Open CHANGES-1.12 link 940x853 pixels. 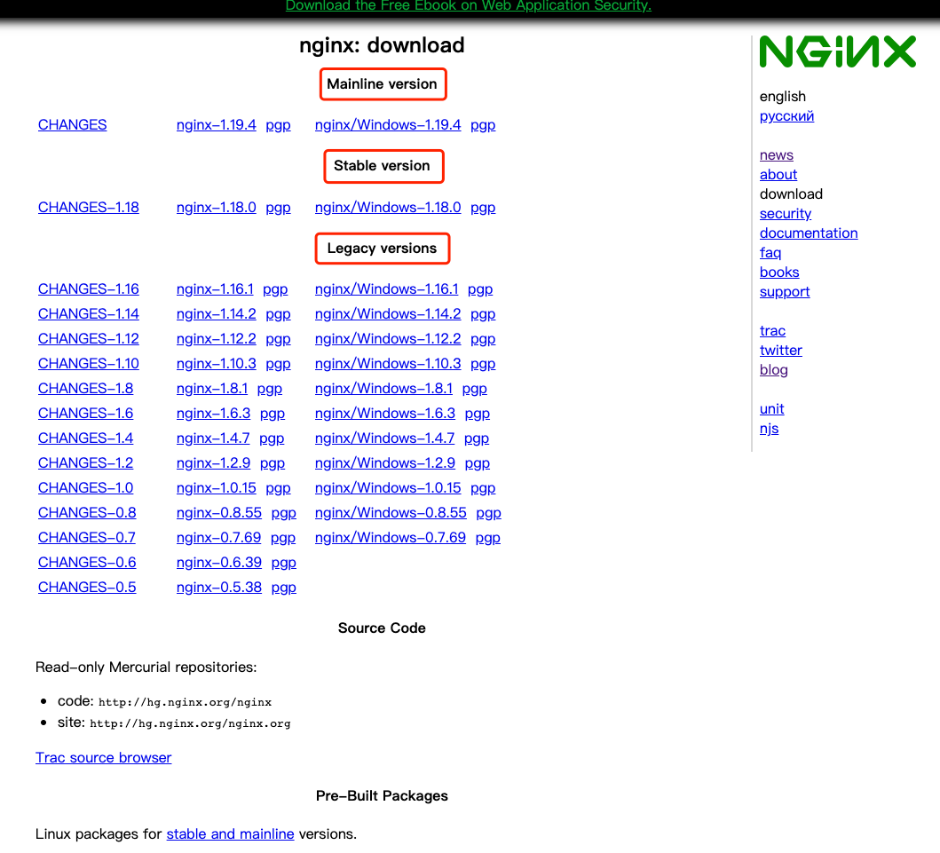coord(89,339)
